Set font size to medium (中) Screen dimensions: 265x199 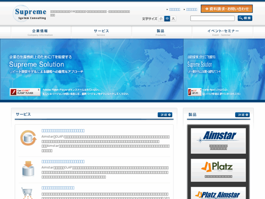click(x=167, y=19)
